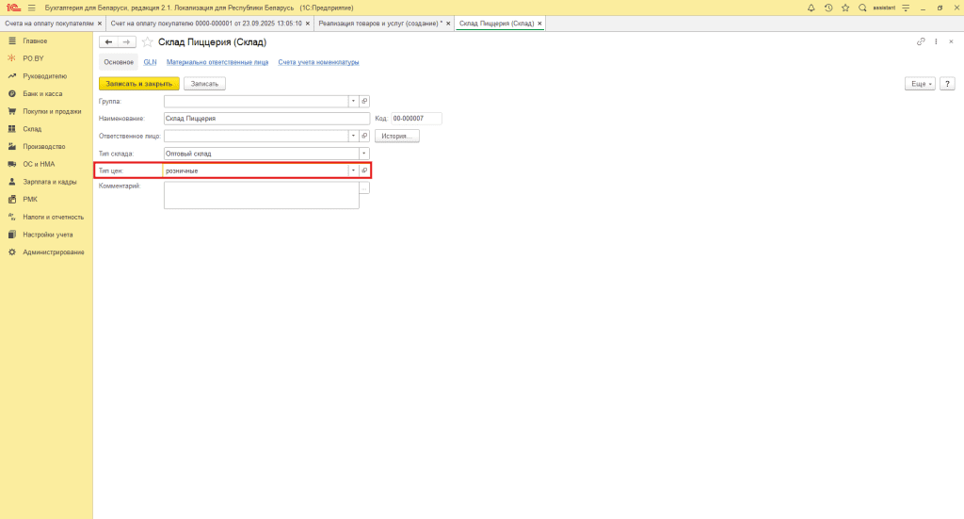The height and width of the screenshot is (519, 964).
Task: Click the Записать и закрыть button
Action: [138, 84]
